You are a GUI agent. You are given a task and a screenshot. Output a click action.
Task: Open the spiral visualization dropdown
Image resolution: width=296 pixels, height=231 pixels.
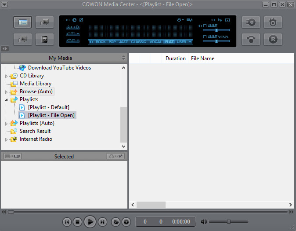180,20
